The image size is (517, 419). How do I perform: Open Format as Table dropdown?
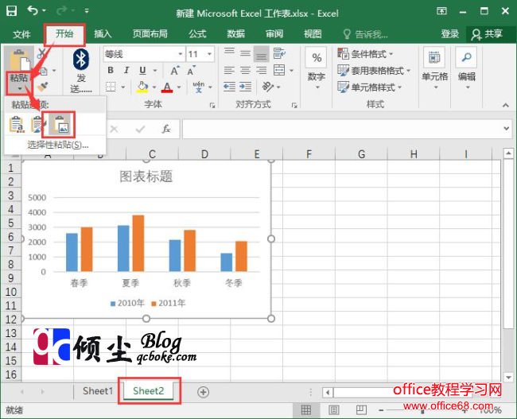tap(374, 70)
